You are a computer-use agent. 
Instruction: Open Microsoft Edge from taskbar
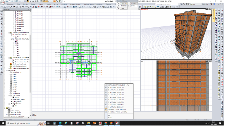[60, 123]
